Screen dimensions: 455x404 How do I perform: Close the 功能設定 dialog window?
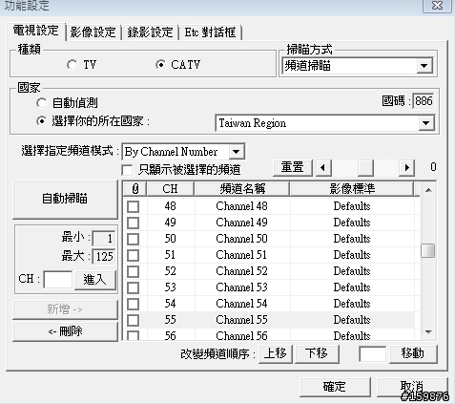437,6
